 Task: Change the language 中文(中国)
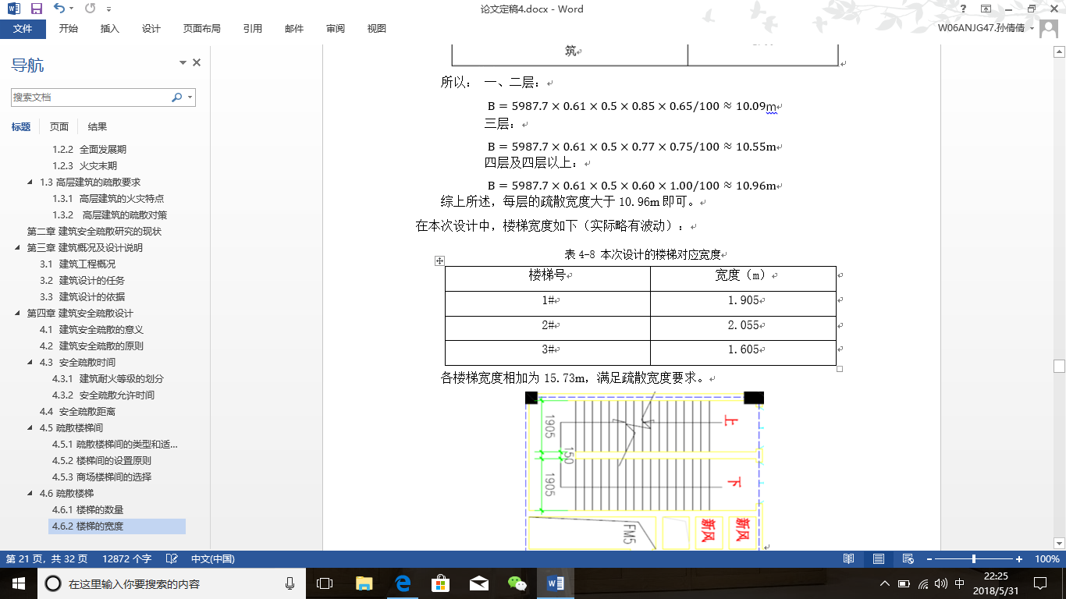pyautogui.click(x=213, y=559)
